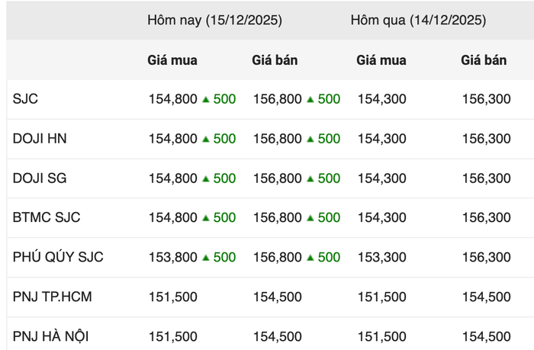Click the green up arrow beside BTMC SJC's sell price
The width and height of the screenshot is (534, 350).
(x=310, y=218)
